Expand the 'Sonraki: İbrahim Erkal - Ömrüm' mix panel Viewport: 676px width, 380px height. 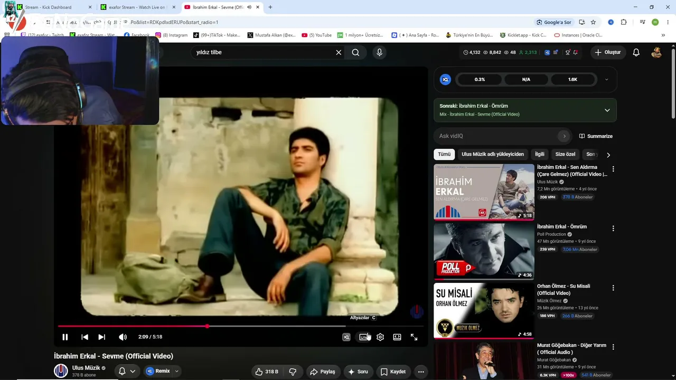tap(607, 110)
